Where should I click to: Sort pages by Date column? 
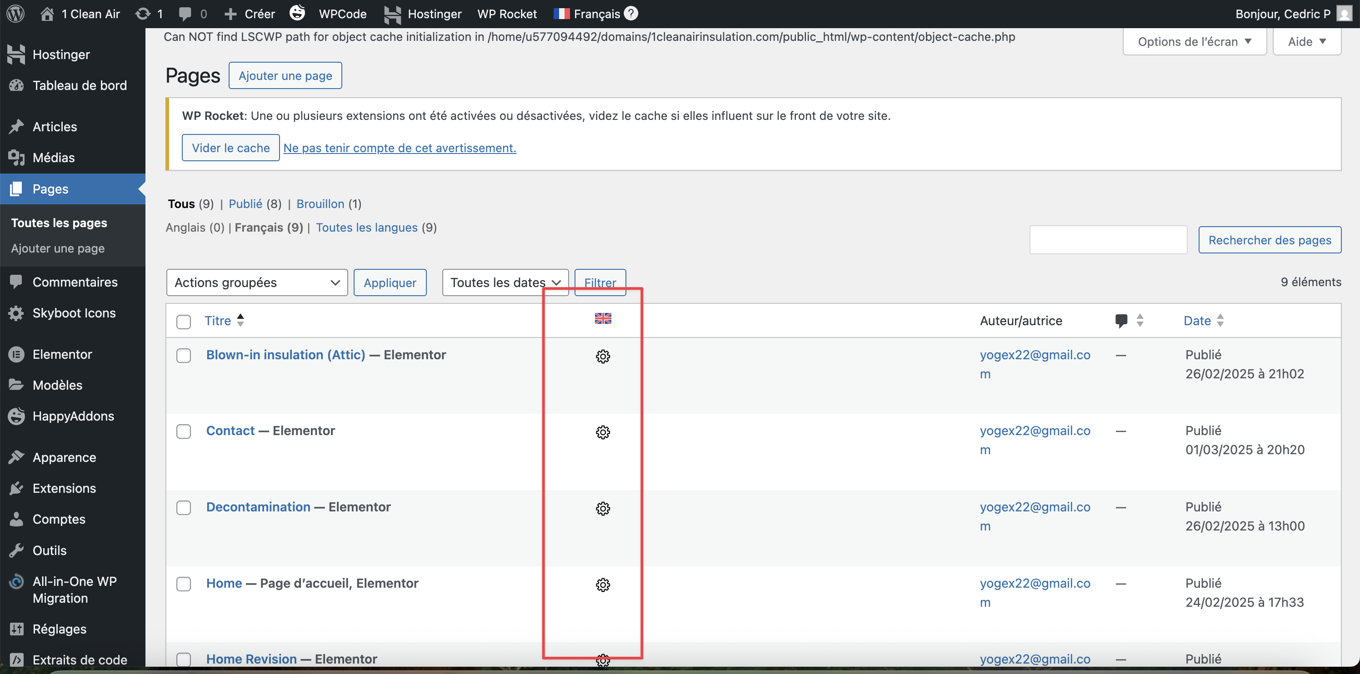pyautogui.click(x=1203, y=321)
